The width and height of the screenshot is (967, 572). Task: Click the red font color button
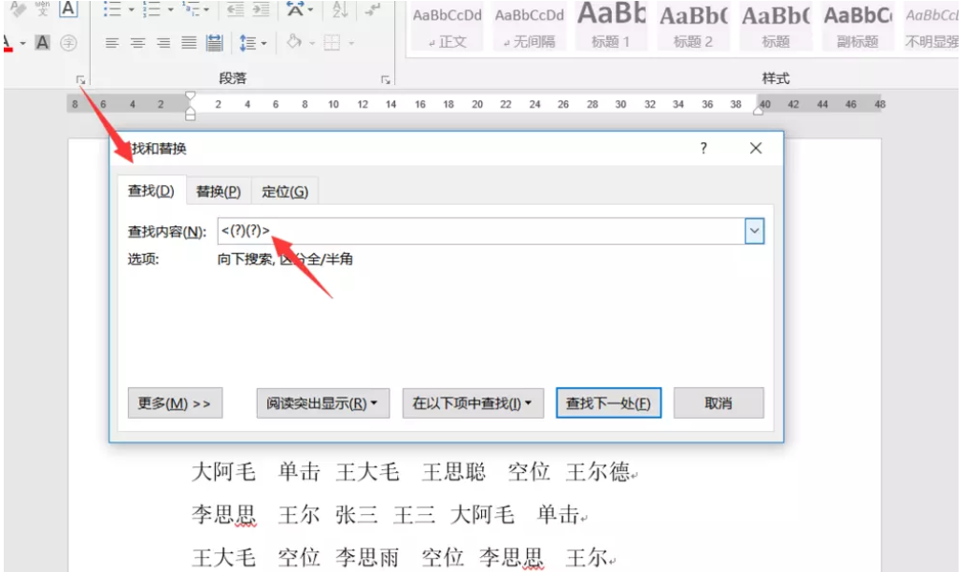pyautogui.click(x=7, y=43)
